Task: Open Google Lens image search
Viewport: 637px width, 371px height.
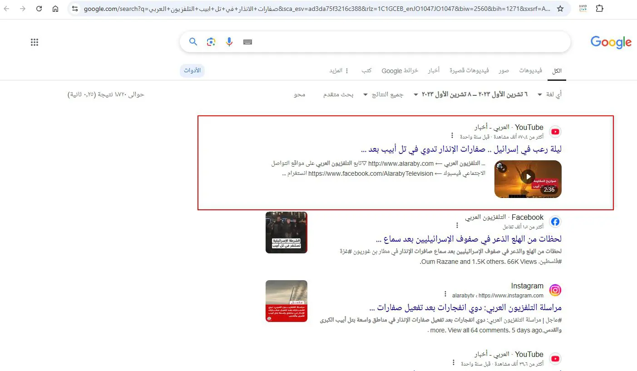Action: 211,42
